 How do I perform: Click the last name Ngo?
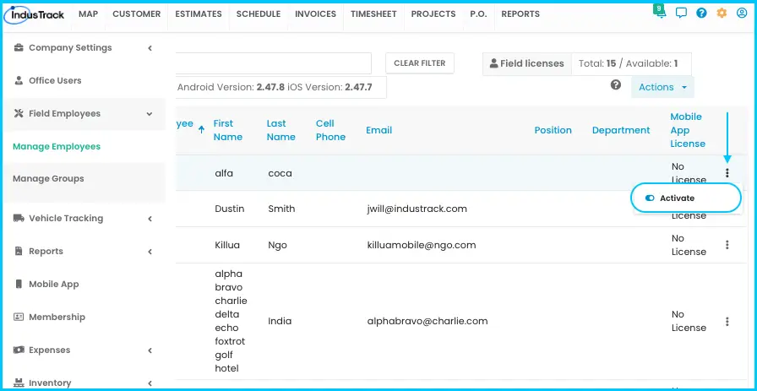[278, 245]
